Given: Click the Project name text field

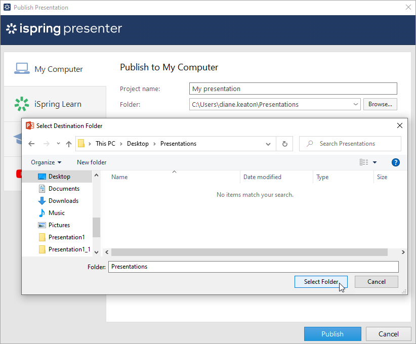Looking at the screenshot, I should click(293, 89).
